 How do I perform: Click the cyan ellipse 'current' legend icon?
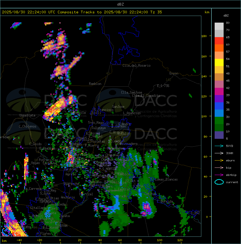219,182
